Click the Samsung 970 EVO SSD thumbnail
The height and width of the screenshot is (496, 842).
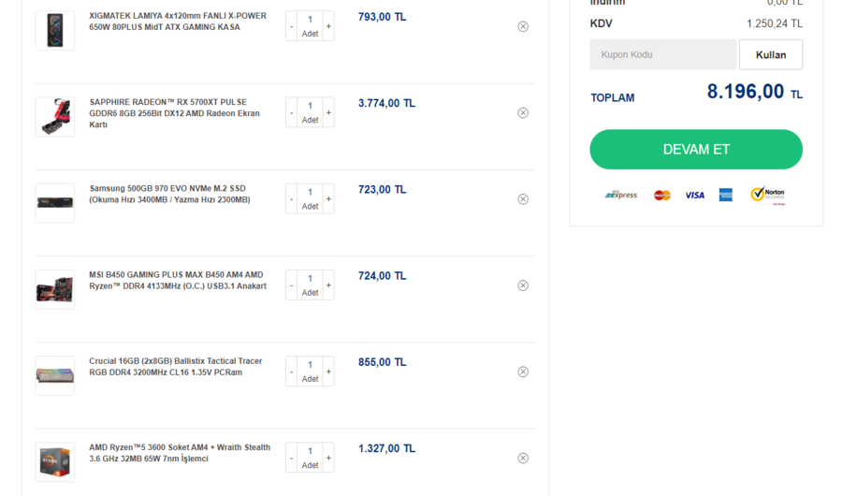[x=55, y=202]
